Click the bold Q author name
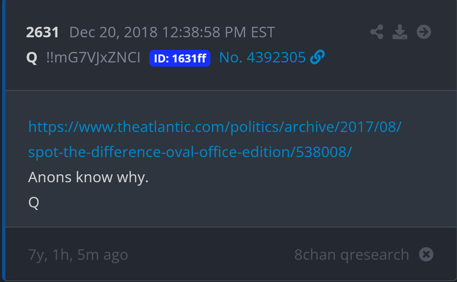 [32, 58]
